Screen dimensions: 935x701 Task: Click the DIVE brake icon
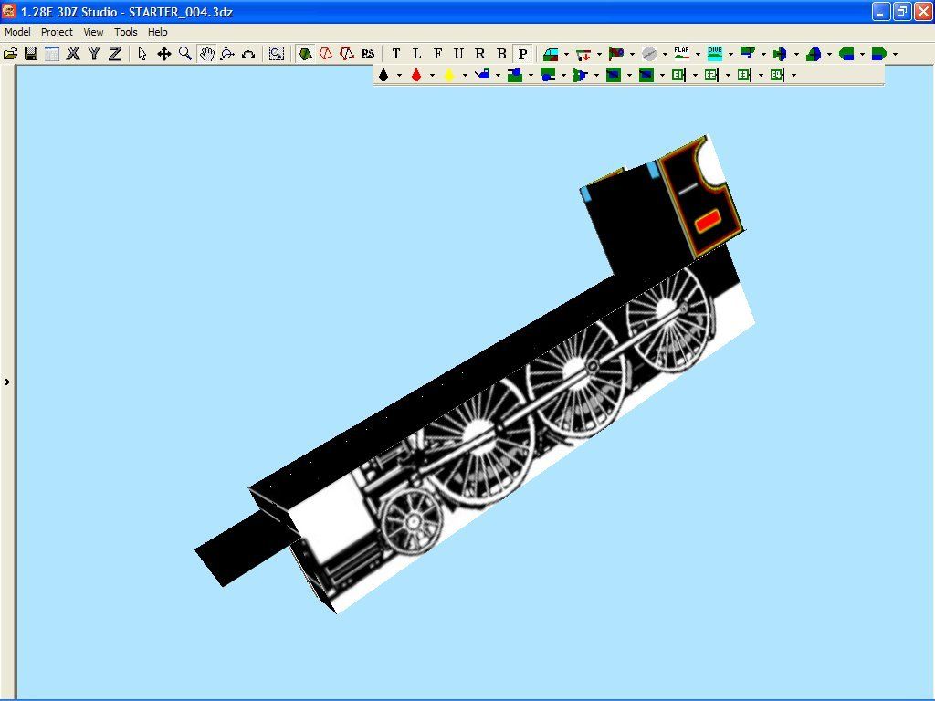(714, 54)
